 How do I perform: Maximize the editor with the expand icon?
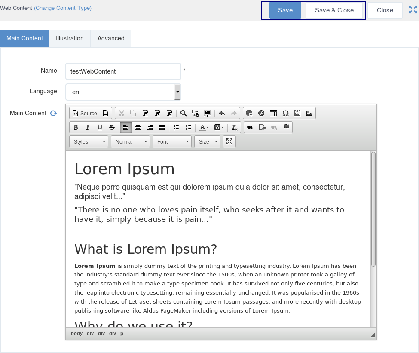pyautogui.click(x=229, y=141)
